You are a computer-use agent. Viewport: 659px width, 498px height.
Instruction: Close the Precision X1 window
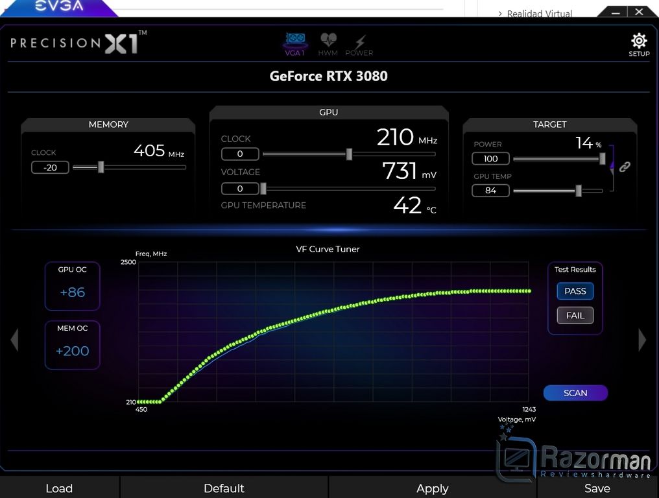[639, 12]
